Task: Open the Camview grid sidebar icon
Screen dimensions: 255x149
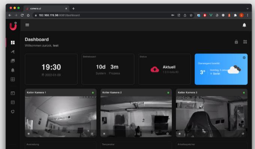Action: click(x=13, y=79)
